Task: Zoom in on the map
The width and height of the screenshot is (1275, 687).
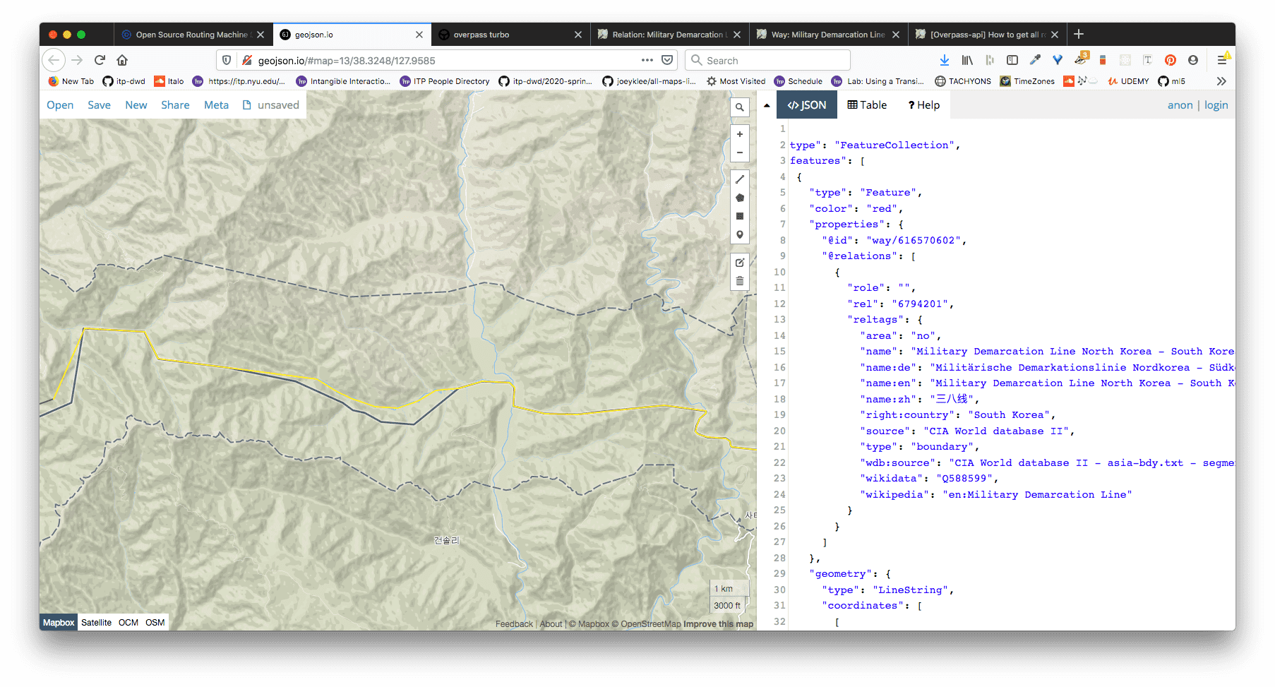Action: pos(739,134)
